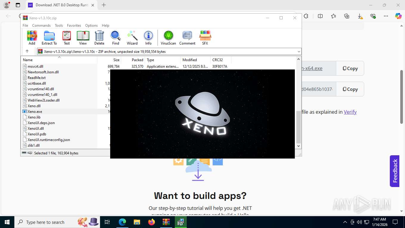Viewport: 405px width, 228px height.
Task: Select Newtonsoft.Json.dll file
Action: coord(43,72)
